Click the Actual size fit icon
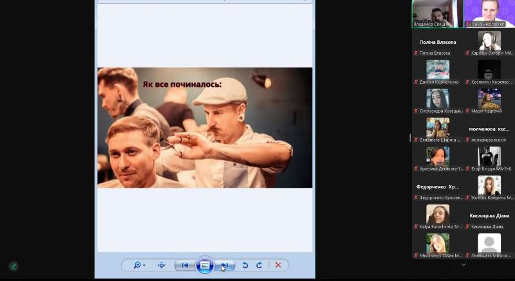The height and width of the screenshot is (281, 515). pos(162,265)
